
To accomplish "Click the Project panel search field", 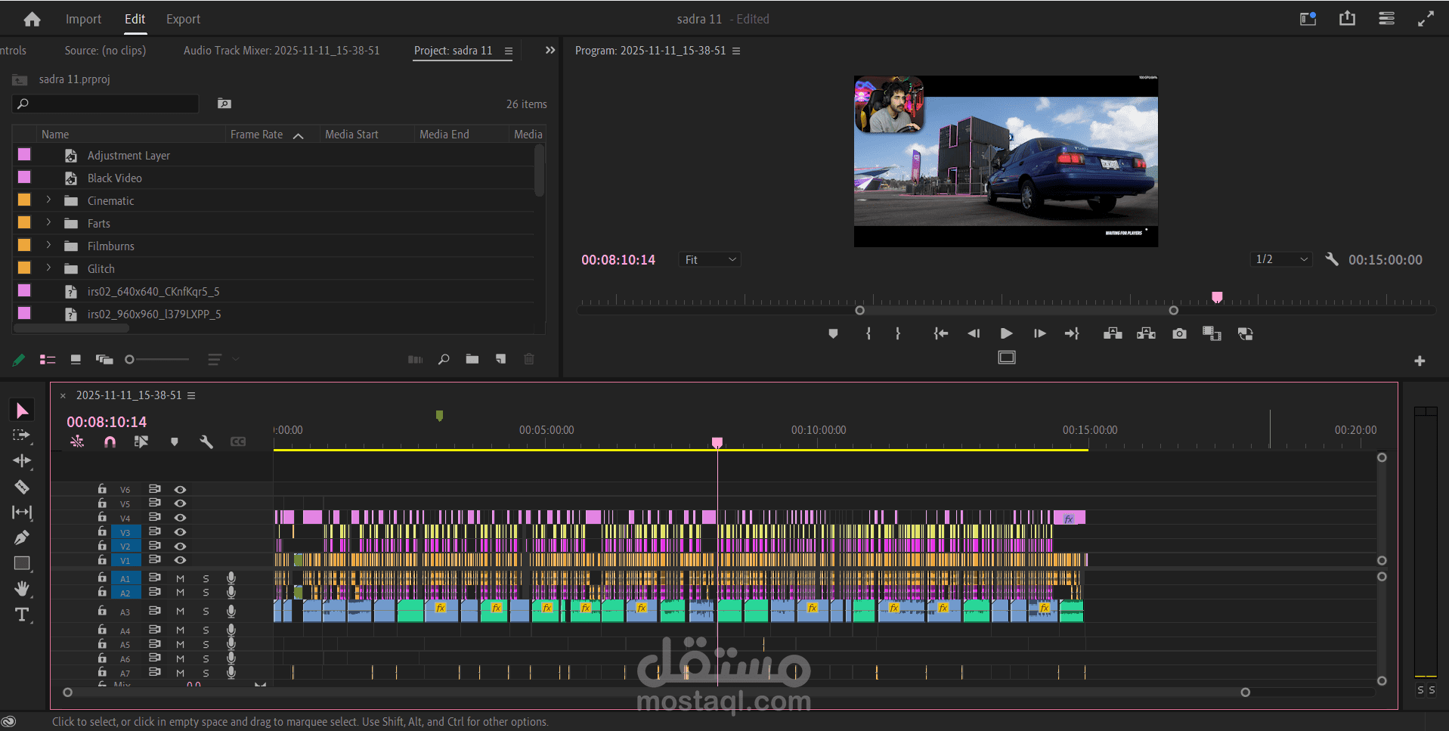I will pyautogui.click(x=105, y=104).
